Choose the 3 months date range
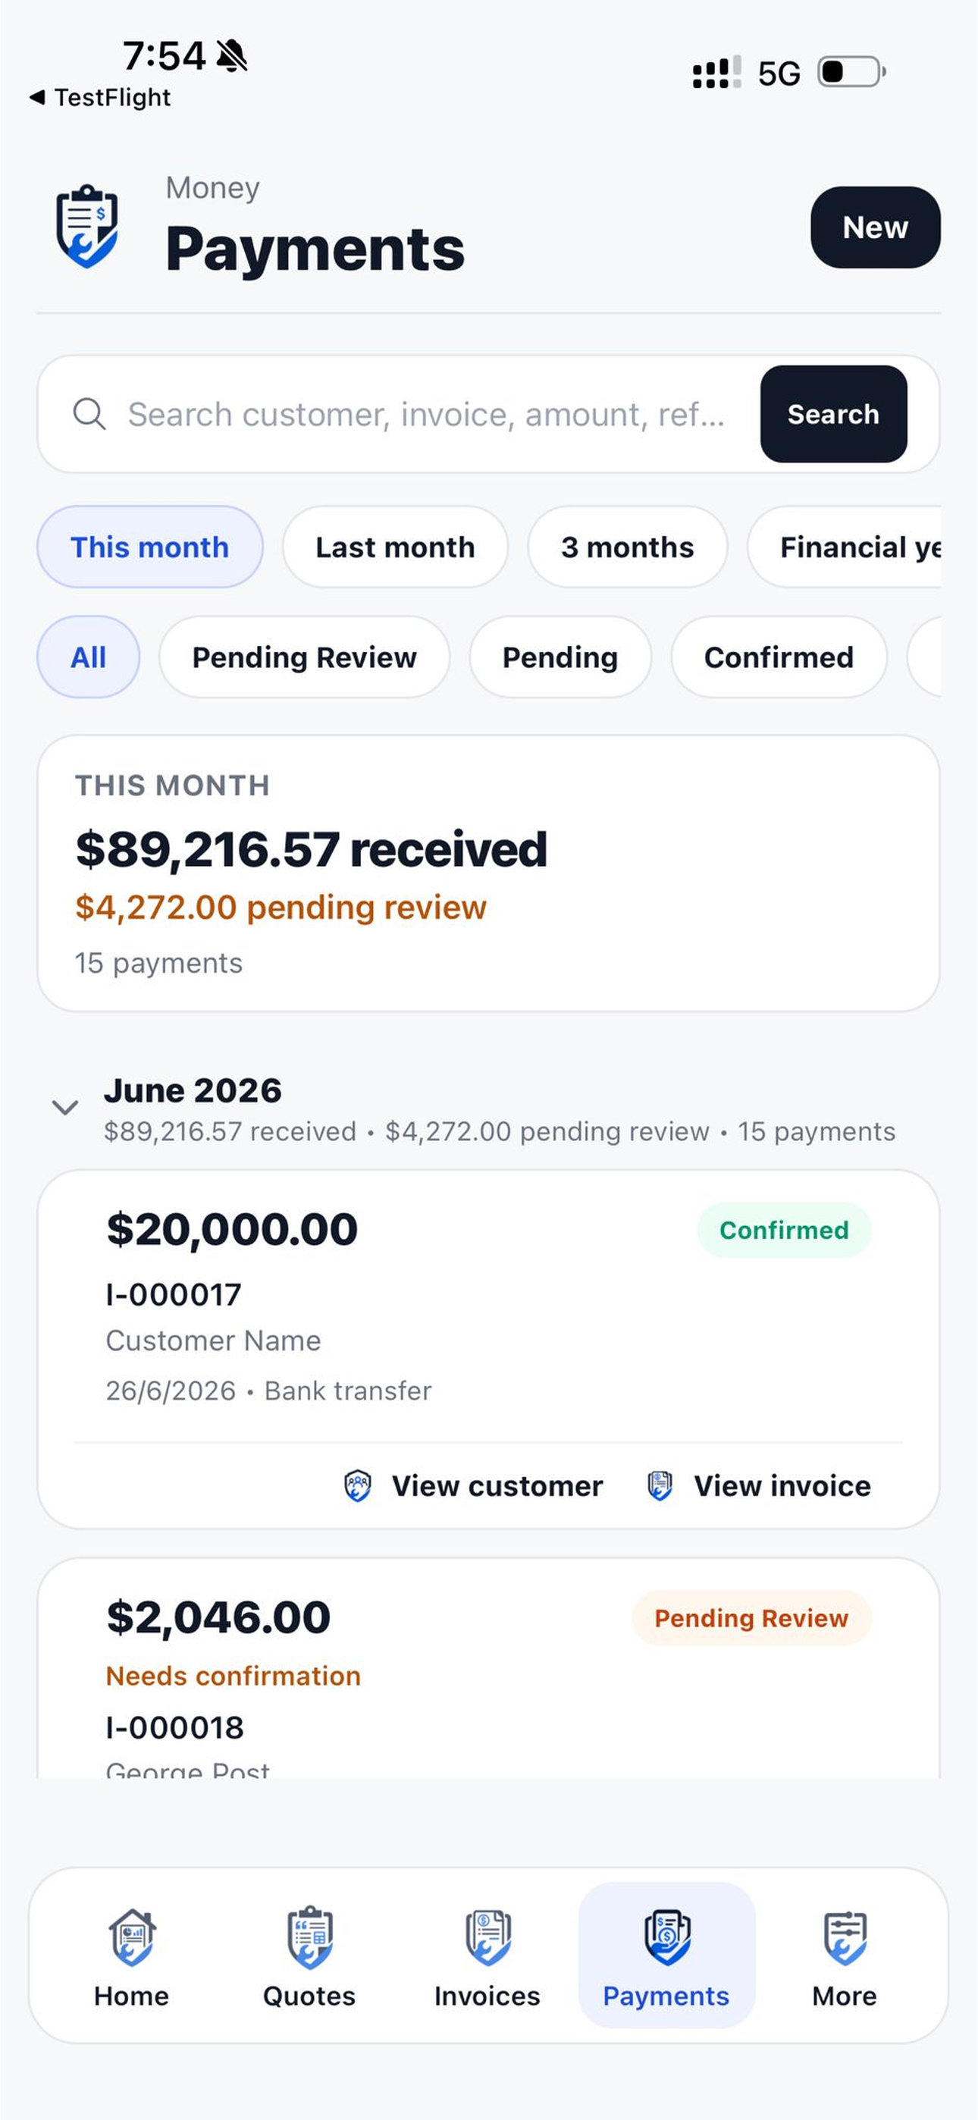This screenshot has height=2120, width=978. pos(627,547)
